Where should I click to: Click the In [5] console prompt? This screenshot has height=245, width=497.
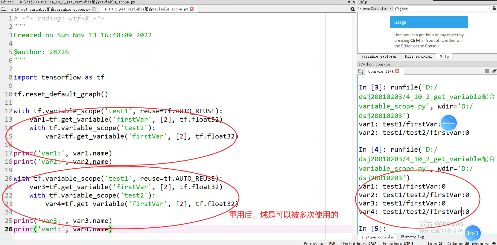pos(372,229)
